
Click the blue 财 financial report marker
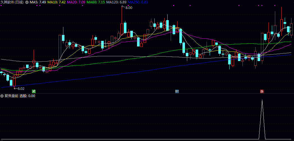177,91
